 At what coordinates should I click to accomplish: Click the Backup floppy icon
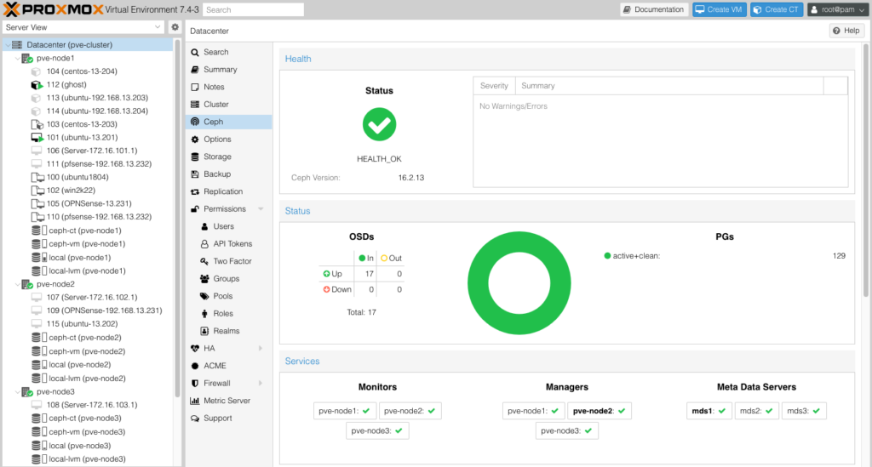click(x=195, y=174)
